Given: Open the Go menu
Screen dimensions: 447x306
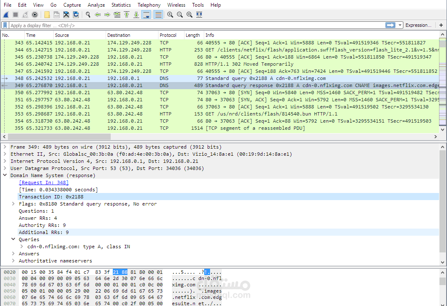Looking at the screenshot, I should 53,5.
